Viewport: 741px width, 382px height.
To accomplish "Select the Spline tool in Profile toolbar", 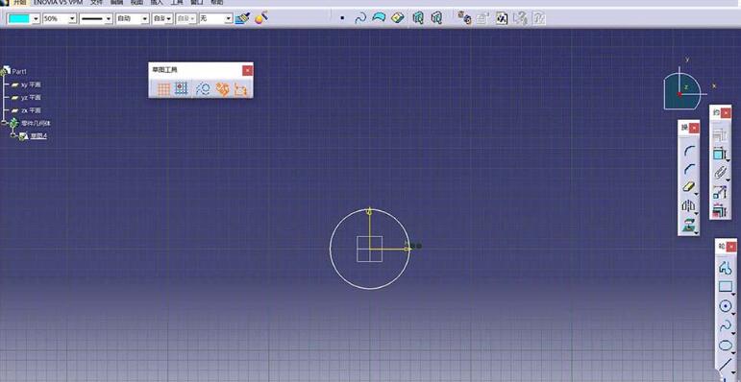I will tap(726, 325).
